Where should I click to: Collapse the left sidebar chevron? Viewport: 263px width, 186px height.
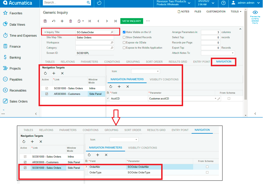click(36, 114)
